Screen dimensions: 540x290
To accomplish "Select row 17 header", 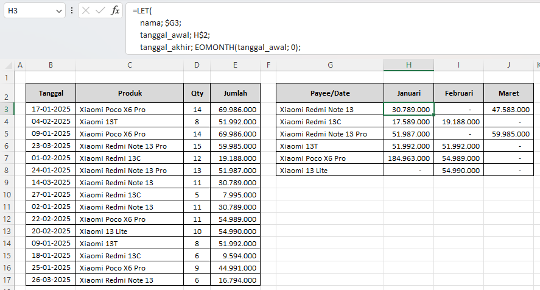I will click(7, 280).
